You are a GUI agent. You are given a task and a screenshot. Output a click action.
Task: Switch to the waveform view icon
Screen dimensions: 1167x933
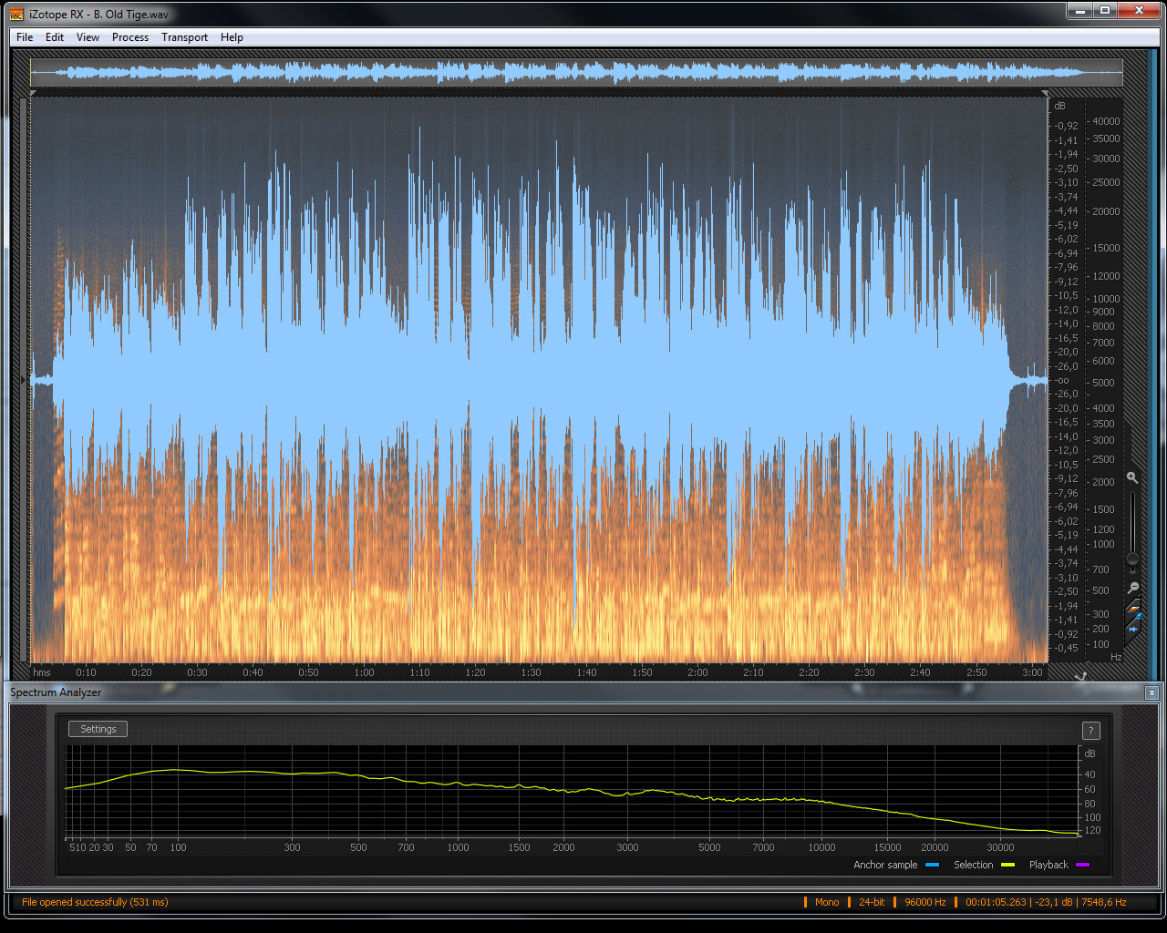1133,628
